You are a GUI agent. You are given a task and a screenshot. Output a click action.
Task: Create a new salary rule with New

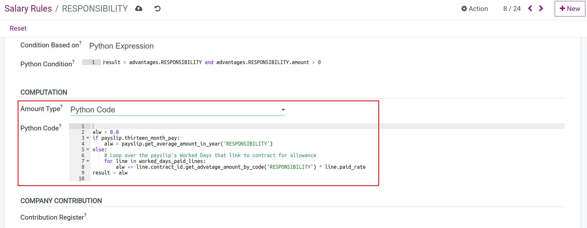pyautogui.click(x=570, y=9)
